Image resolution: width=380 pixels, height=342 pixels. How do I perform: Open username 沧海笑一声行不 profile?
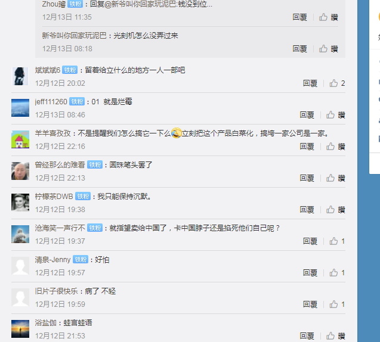[60, 228]
